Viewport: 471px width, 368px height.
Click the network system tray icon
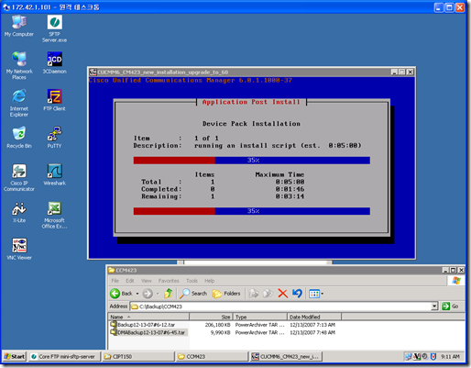click(x=408, y=356)
